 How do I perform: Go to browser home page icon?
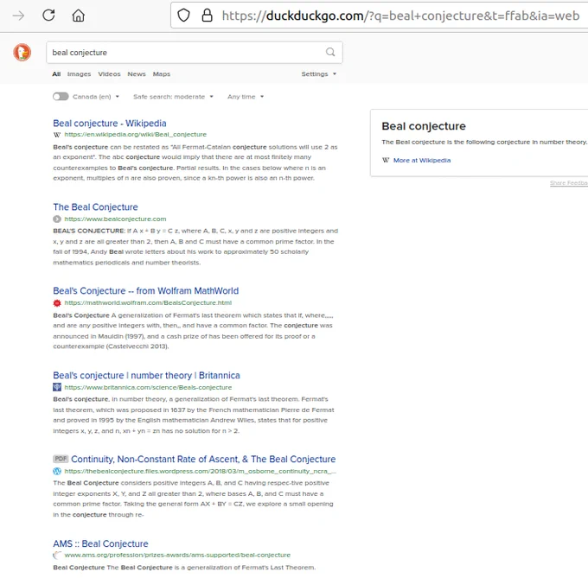pyautogui.click(x=79, y=16)
